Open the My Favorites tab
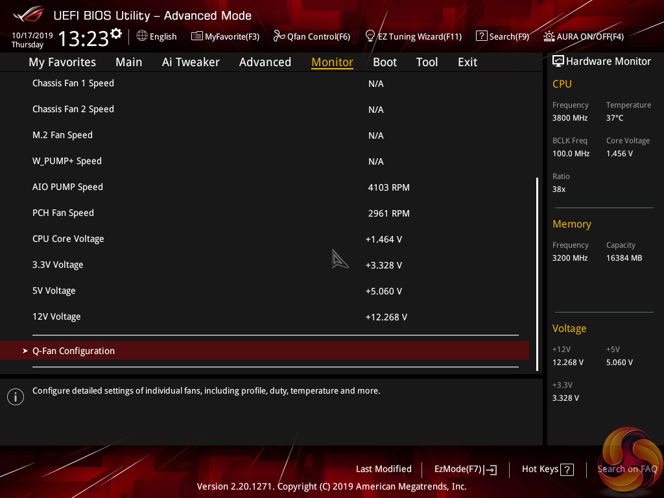Image resolution: width=664 pixels, height=498 pixels. click(x=62, y=62)
